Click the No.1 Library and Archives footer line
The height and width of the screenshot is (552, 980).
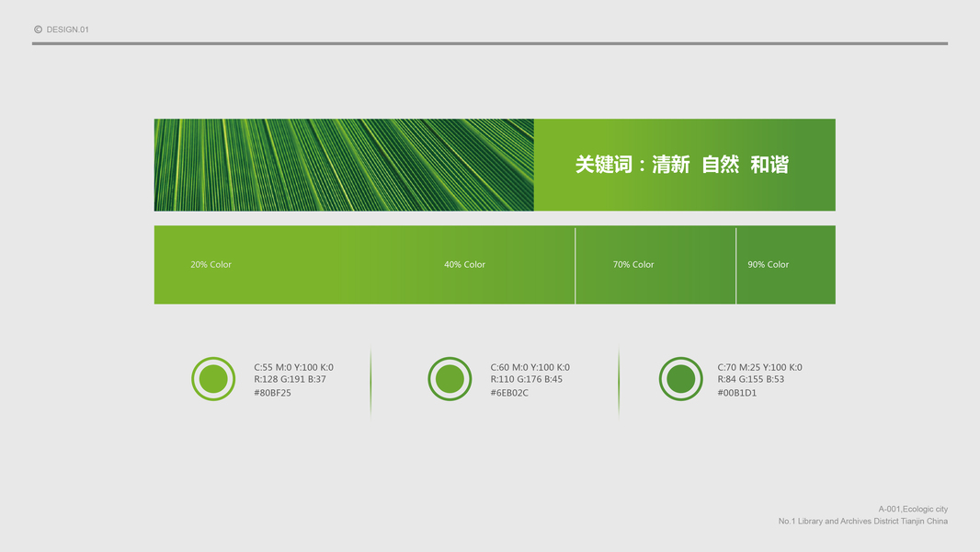click(863, 521)
